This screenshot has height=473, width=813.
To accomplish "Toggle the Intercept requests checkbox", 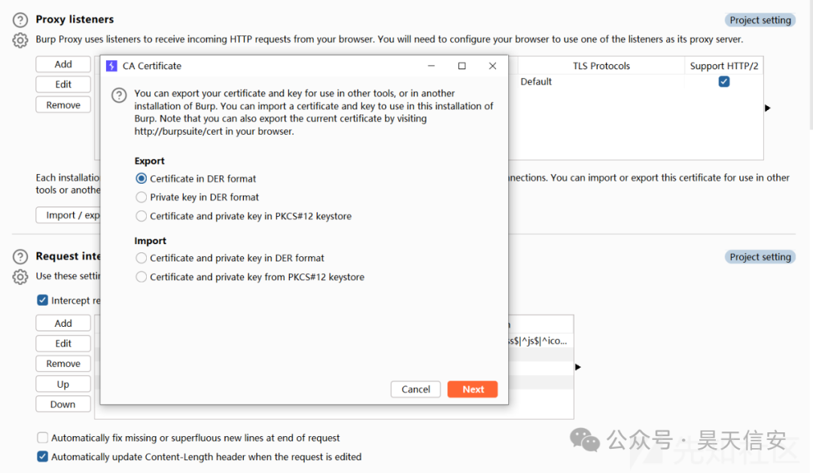I will pos(42,301).
